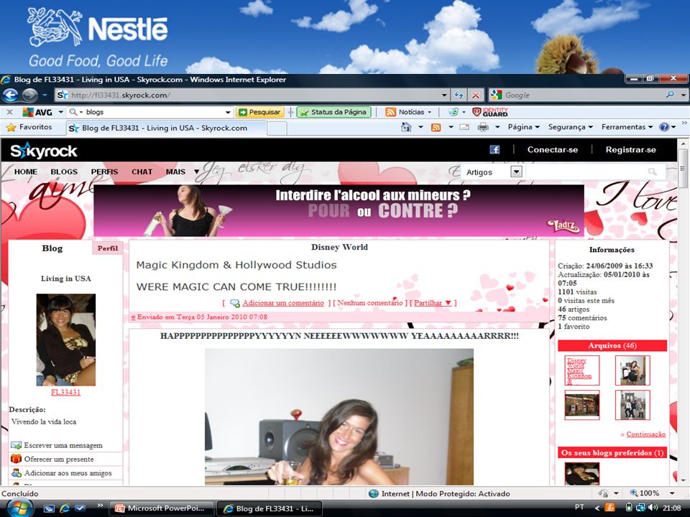Click the Print icon in command bar
Image resolution: width=690 pixels, height=517 pixels.
pos(483,127)
